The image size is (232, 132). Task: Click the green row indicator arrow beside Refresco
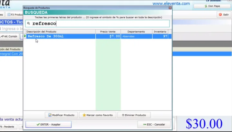pyautogui.click(x=25, y=36)
